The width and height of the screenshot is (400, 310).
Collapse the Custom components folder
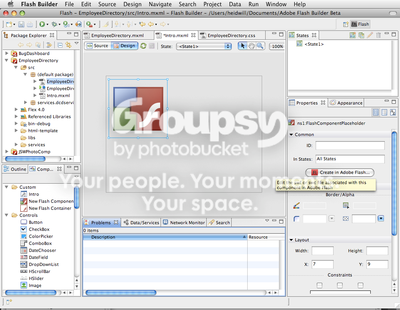(7, 187)
